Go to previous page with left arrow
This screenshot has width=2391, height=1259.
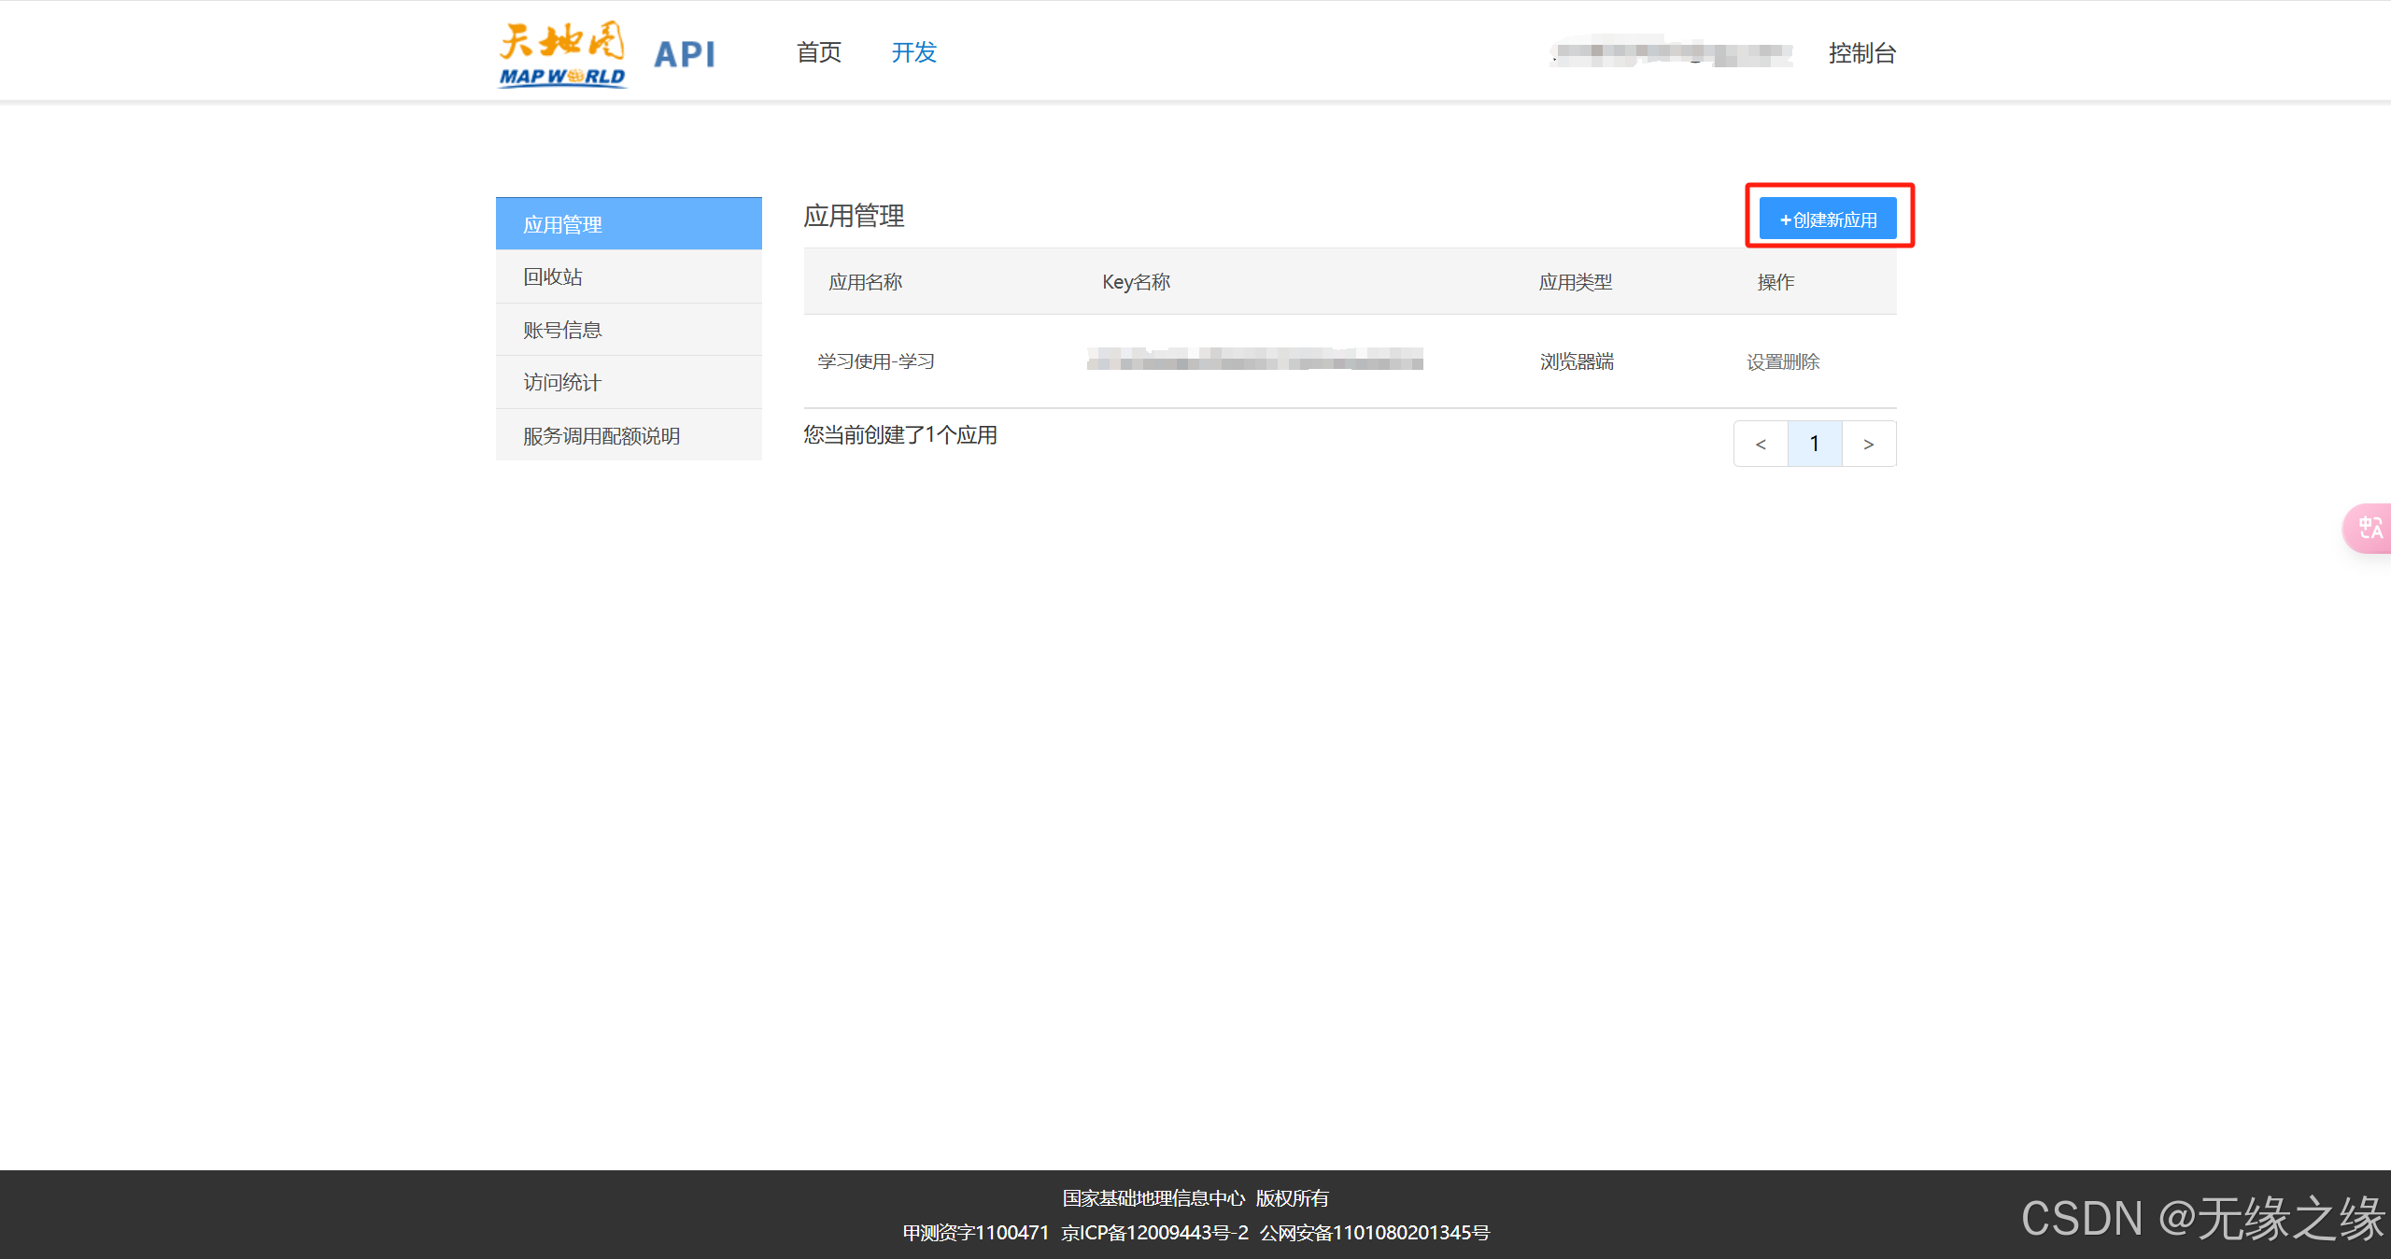coord(1761,444)
